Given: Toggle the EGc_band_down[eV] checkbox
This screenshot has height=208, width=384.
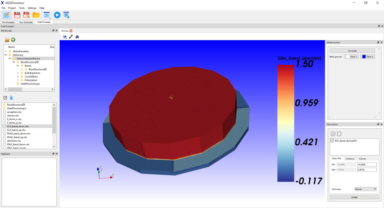Looking at the screenshot, I should [x=332, y=141].
